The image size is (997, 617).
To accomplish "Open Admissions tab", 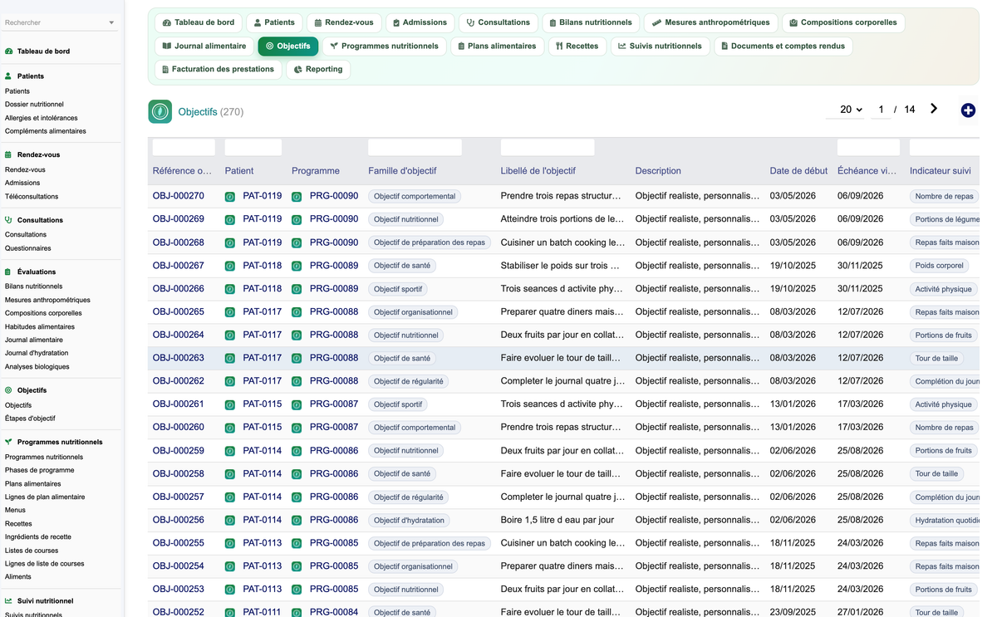I will pos(420,22).
